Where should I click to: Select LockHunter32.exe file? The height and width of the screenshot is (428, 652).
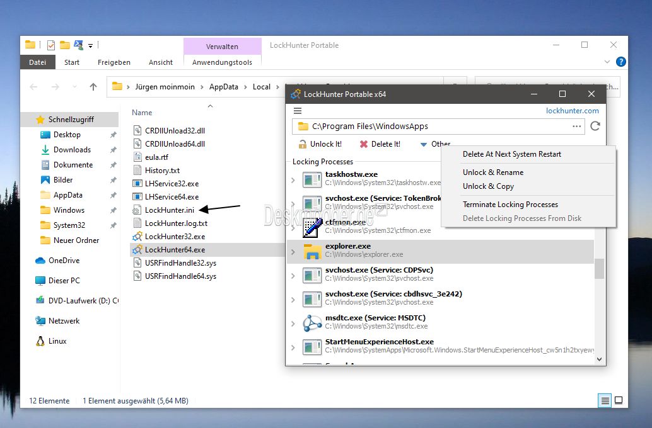pyautogui.click(x=175, y=237)
